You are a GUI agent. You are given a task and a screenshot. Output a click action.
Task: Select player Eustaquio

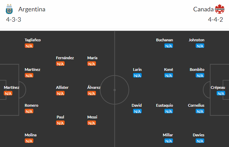pyautogui.click(x=164, y=105)
